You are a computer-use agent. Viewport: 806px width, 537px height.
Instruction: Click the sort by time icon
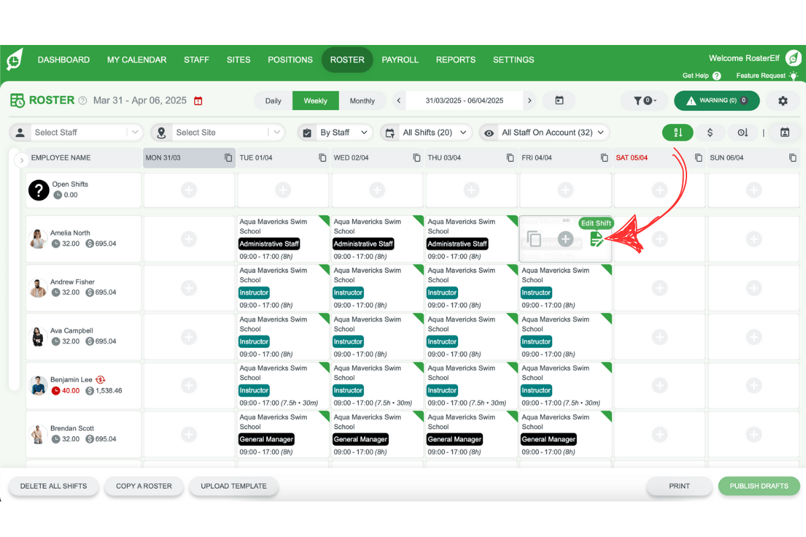(x=743, y=132)
